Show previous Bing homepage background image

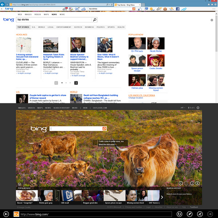pyautogui.click(x=181, y=183)
